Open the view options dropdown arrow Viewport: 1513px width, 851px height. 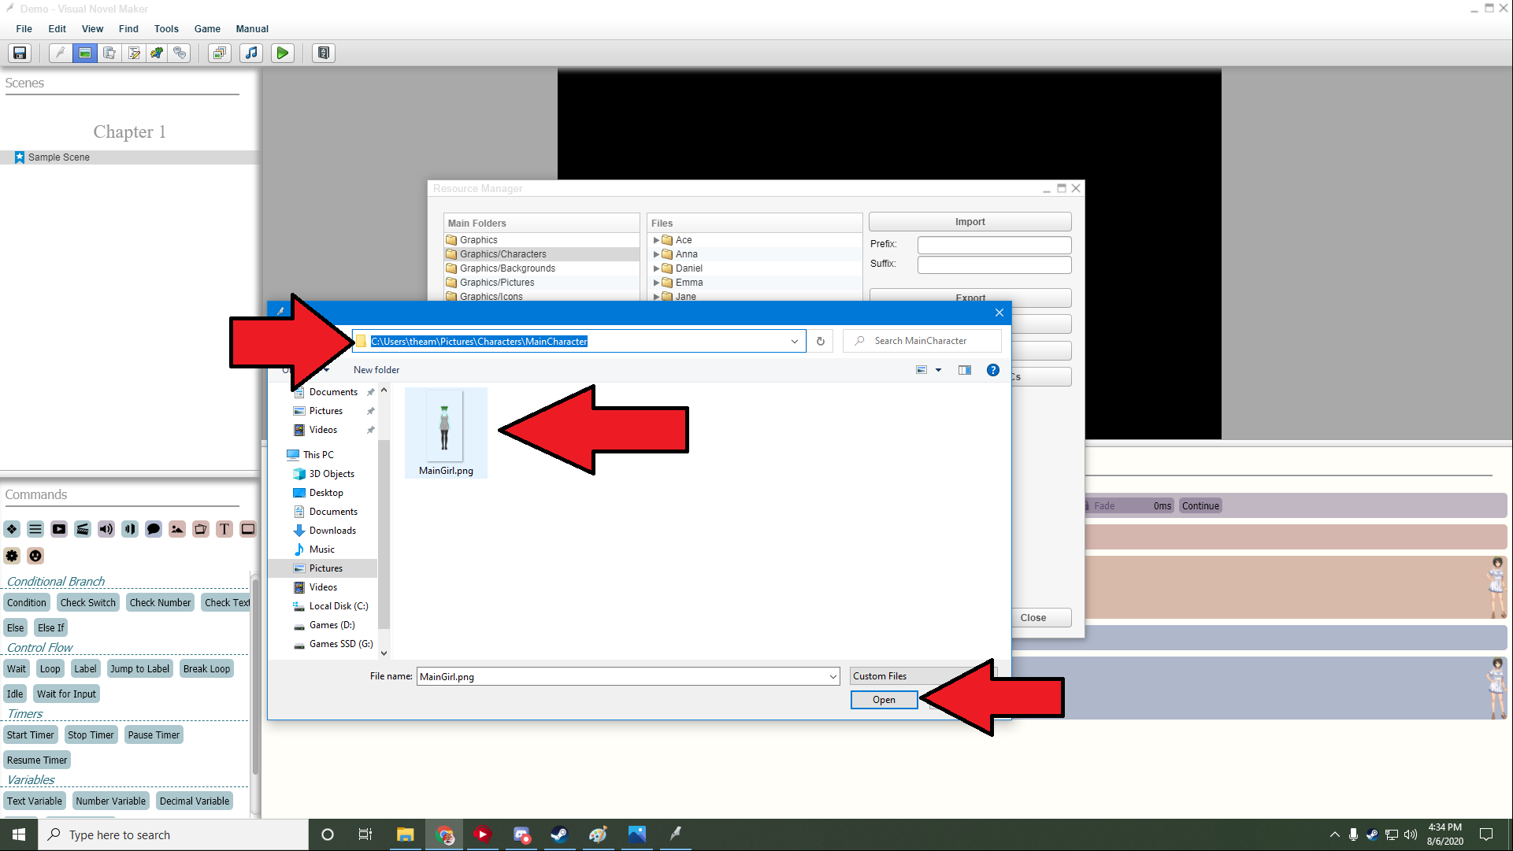pos(938,370)
